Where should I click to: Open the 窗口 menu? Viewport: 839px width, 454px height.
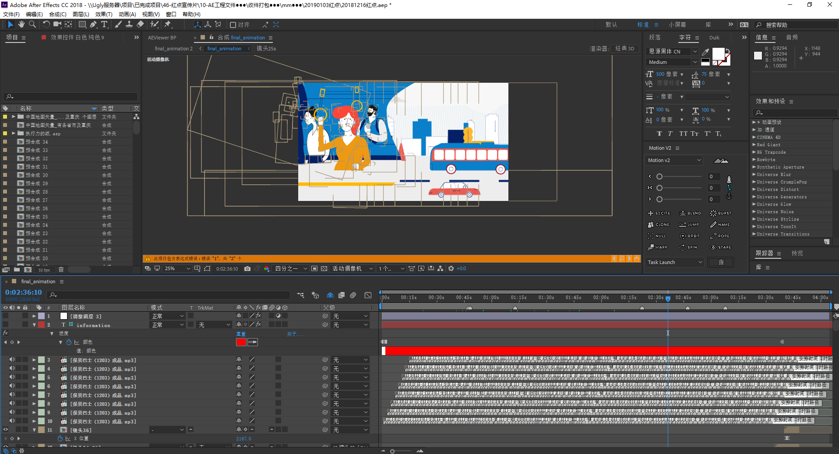click(x=171, y=14)
